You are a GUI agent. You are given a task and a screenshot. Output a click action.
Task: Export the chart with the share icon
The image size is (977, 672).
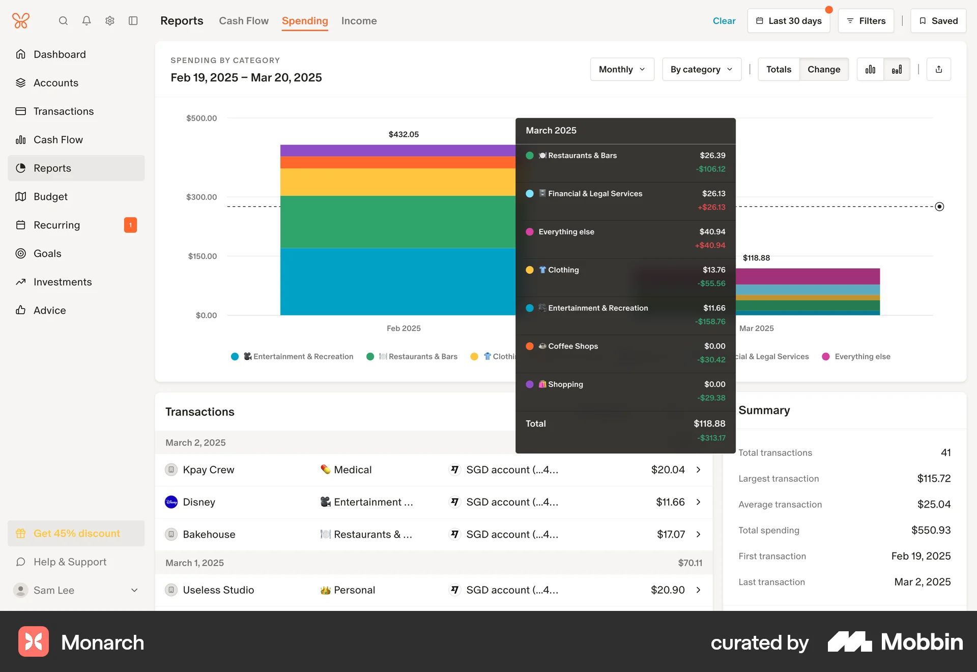pyautogui.click(x=939, y=69)
